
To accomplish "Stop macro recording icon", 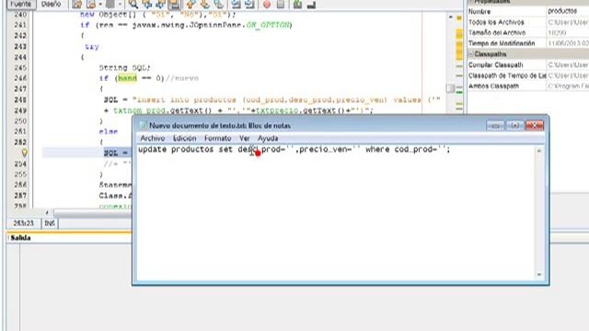I will click(280, 5).
